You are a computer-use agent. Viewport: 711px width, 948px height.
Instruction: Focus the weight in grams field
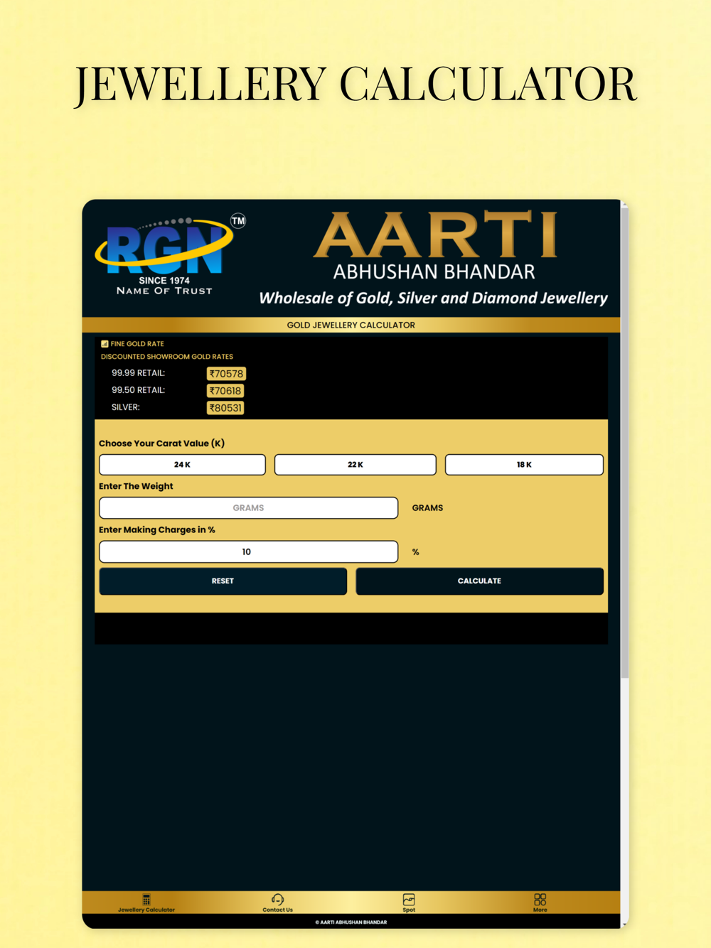pyautogui.click(x=248, y=508)
